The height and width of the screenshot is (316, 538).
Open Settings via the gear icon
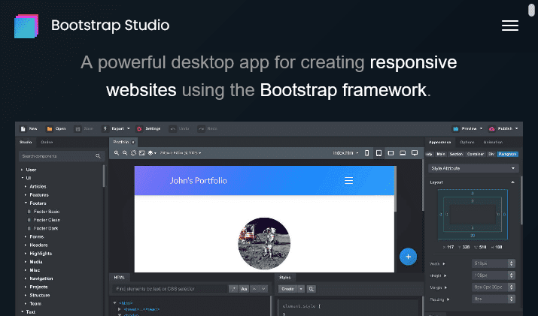click(x=139, y=128)
